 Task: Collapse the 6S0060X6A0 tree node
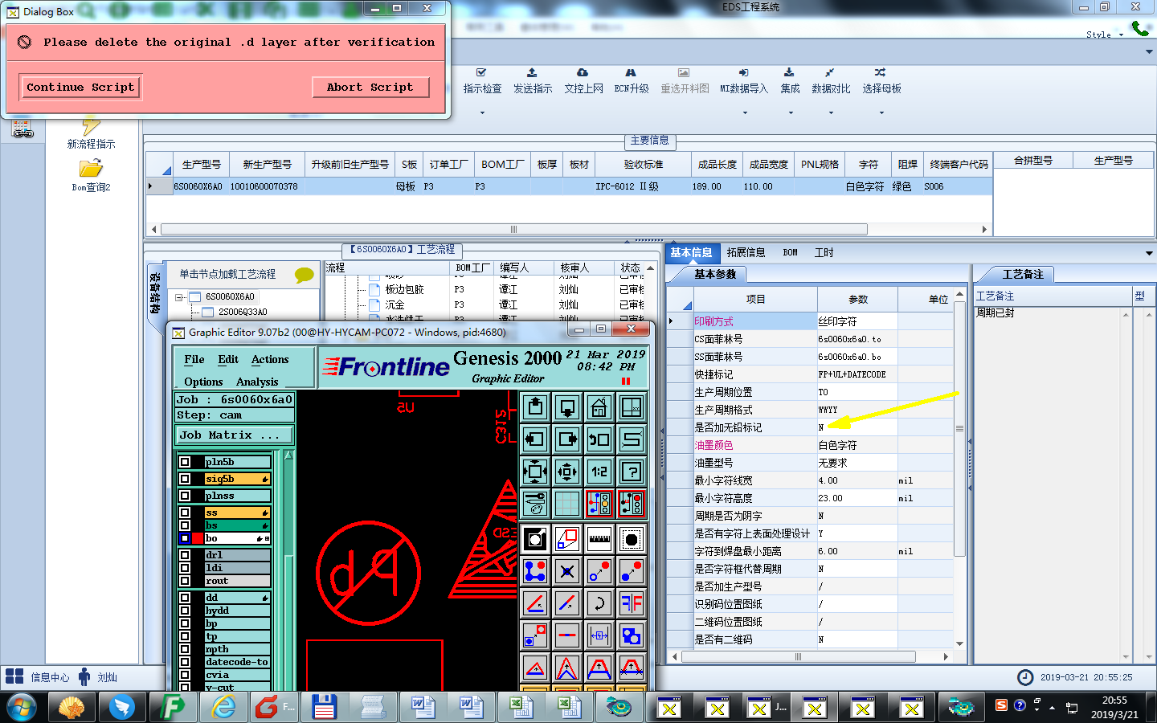(x=179, y=296)
